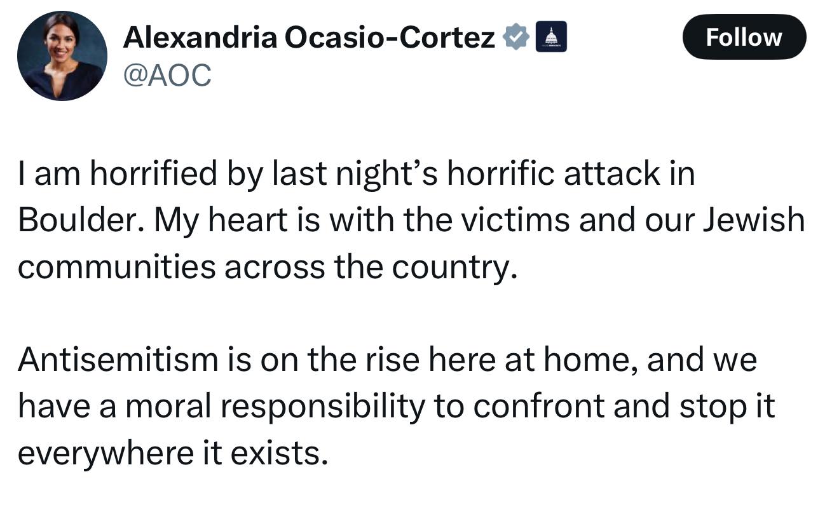Click the Capitol dome affiliation badge
Image resolution: width=839 pixels, height=519 pixels.
551,37
